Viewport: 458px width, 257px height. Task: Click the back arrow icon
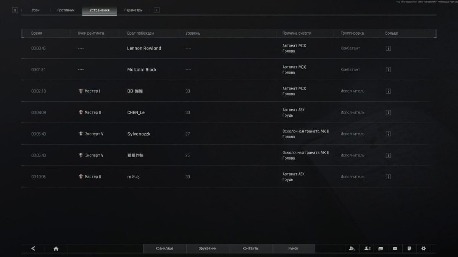click(x=33, y=248)
